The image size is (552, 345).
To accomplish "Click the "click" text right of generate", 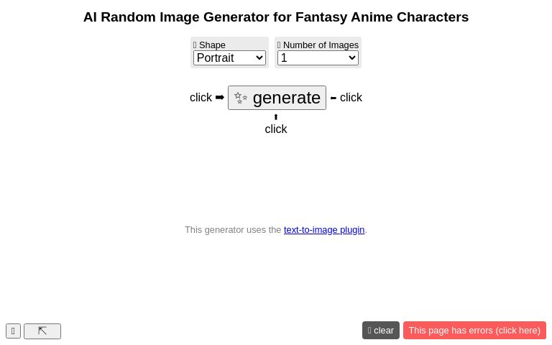I will click(x=351, y=98).
